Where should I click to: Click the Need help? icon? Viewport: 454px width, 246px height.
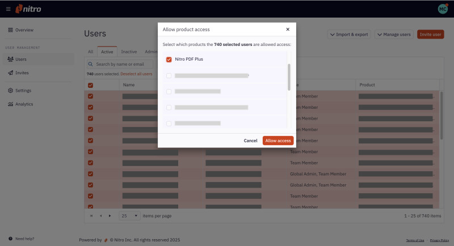(x=10, y=239)
